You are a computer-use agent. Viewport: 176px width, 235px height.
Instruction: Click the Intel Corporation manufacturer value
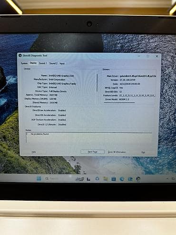(57, 80)
